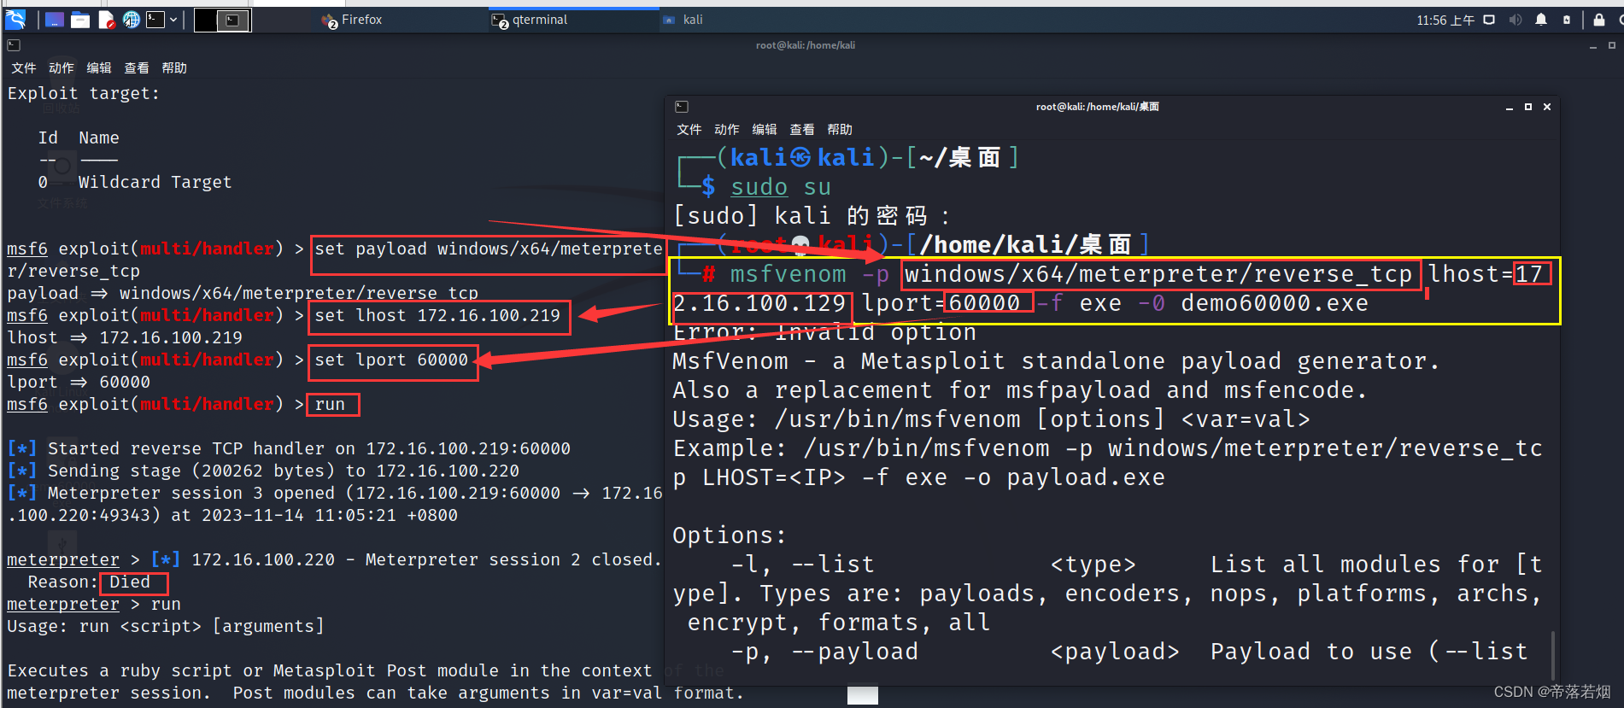The image size is (1624, 708).
Task: Click 'Error: invalid option' line
Action: click(x=824, y=332)
